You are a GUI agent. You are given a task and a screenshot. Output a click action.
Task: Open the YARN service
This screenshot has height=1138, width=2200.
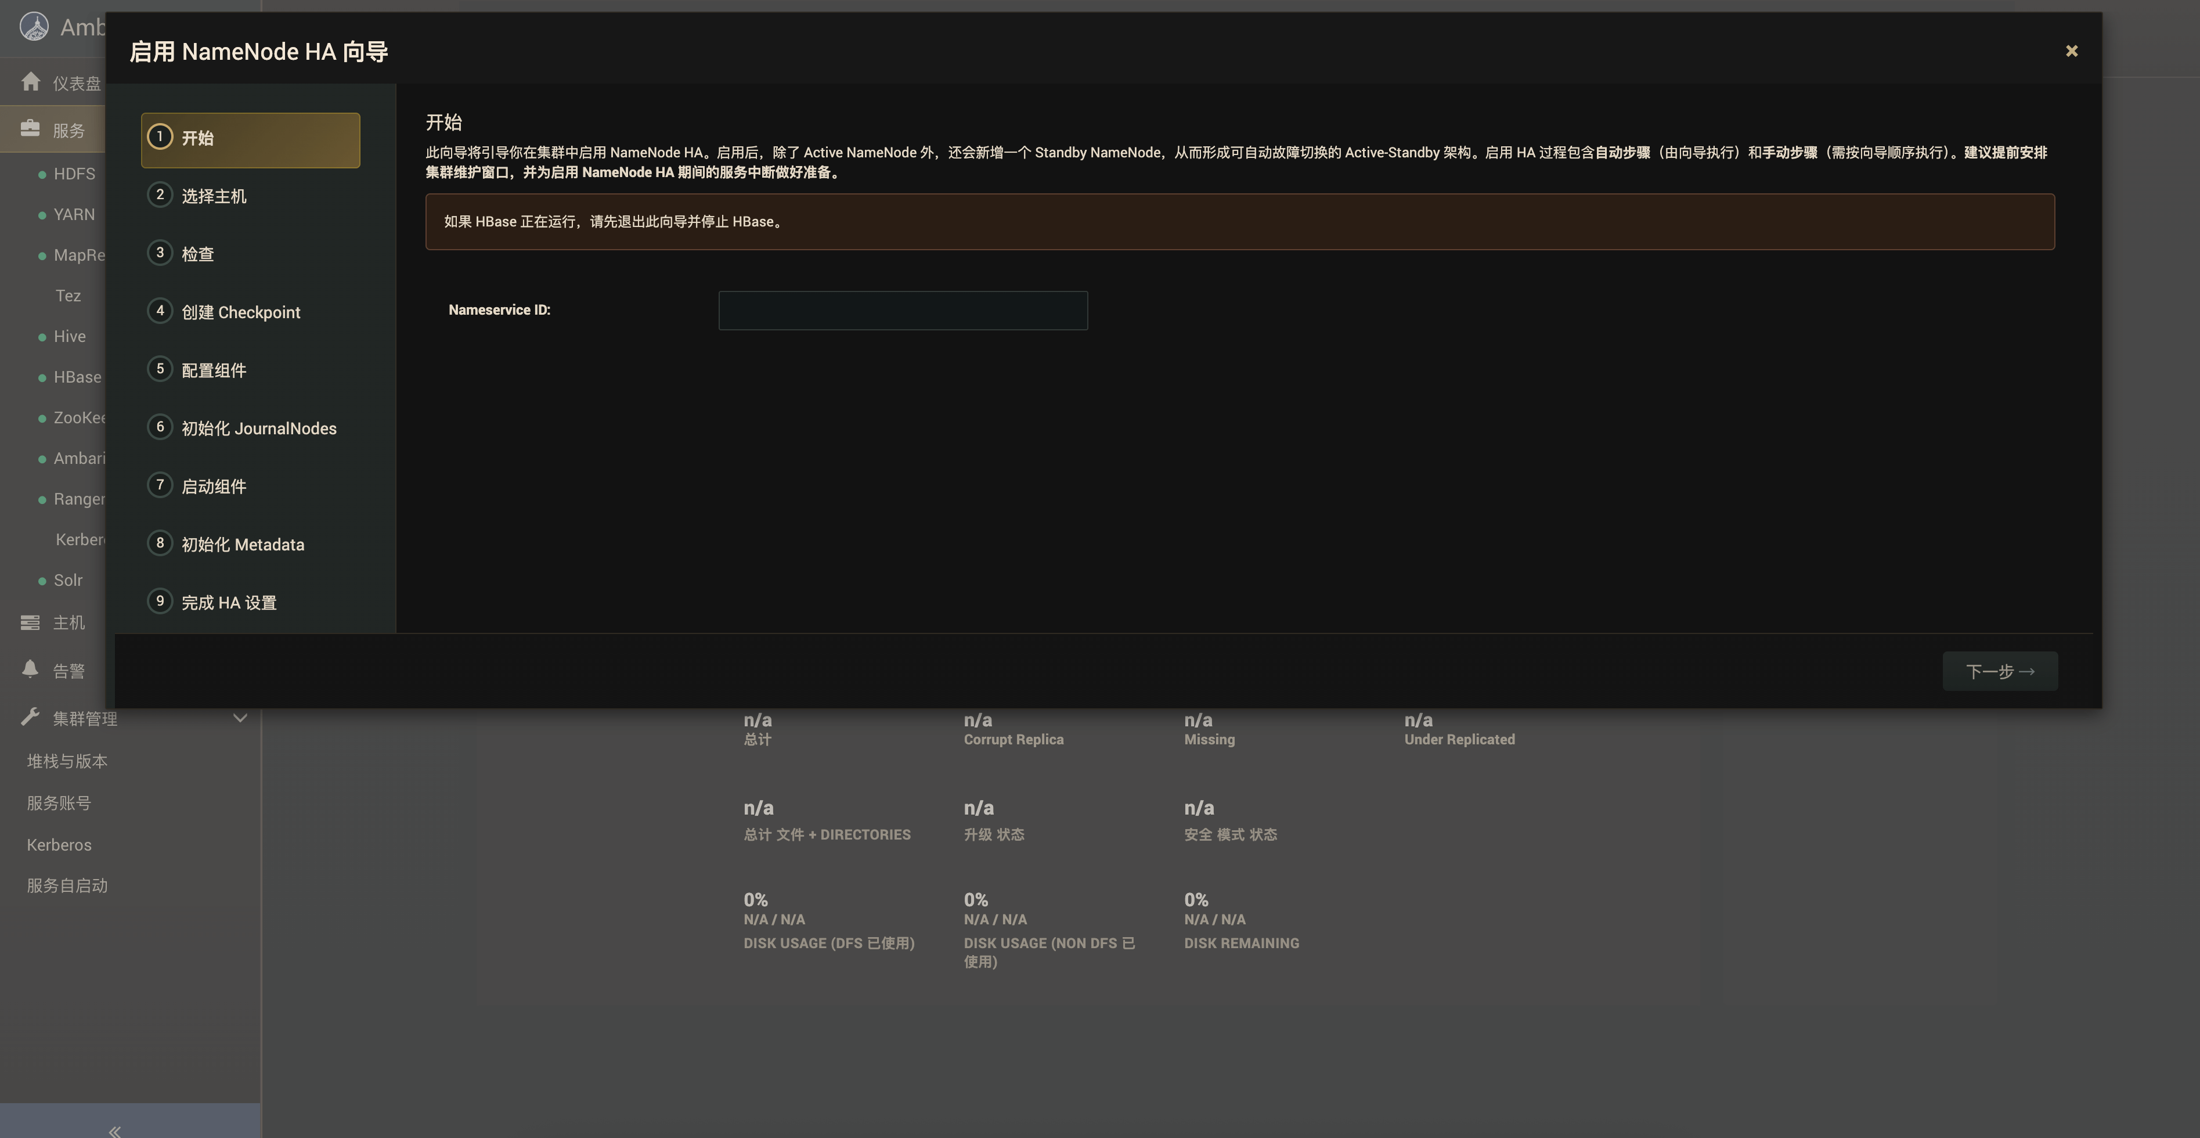coord(74,214)
